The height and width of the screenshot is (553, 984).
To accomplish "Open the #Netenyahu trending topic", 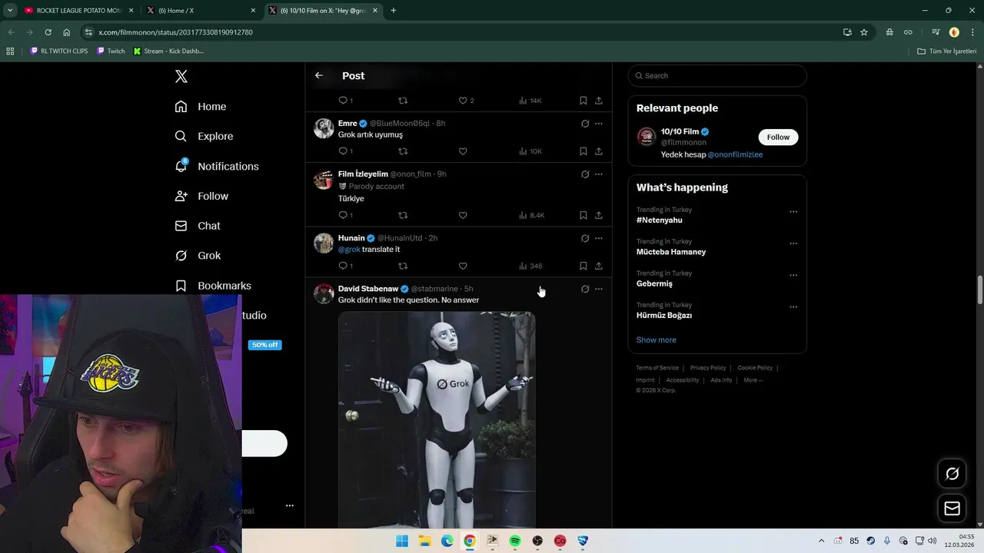I will tap(660, 220).
